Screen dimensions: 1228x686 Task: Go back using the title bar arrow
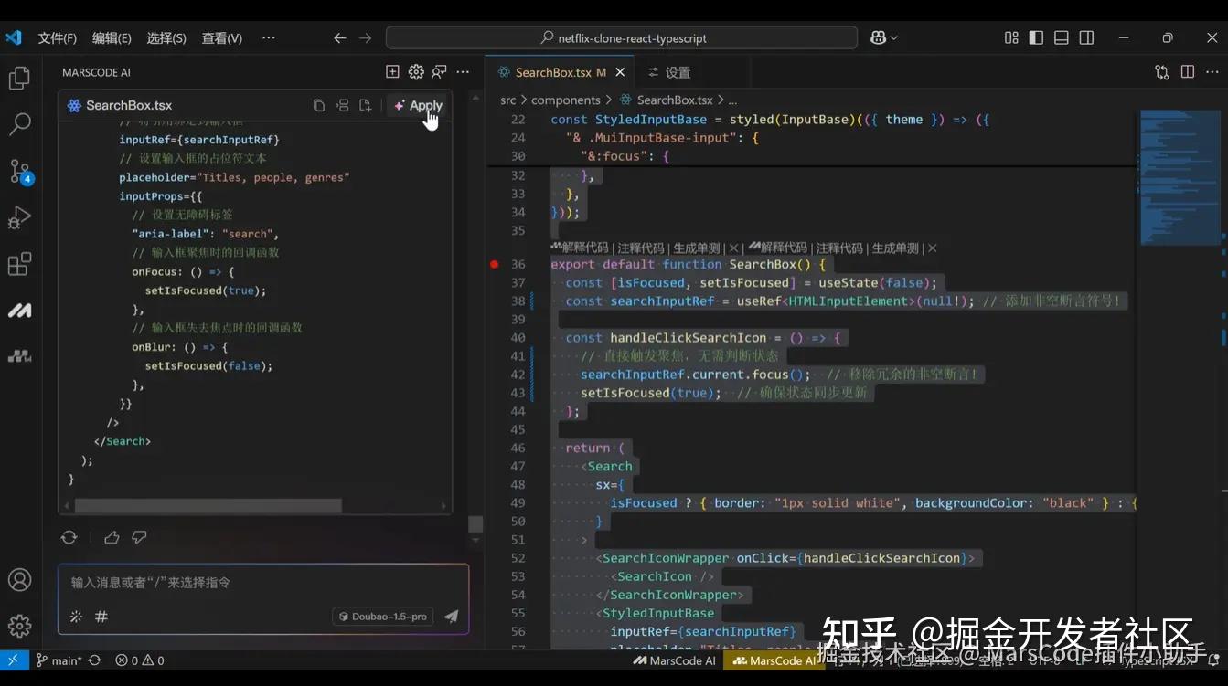(x=340, y=38)
